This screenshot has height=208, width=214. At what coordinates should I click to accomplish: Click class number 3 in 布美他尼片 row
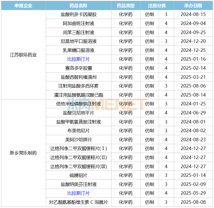pos(166,131)
